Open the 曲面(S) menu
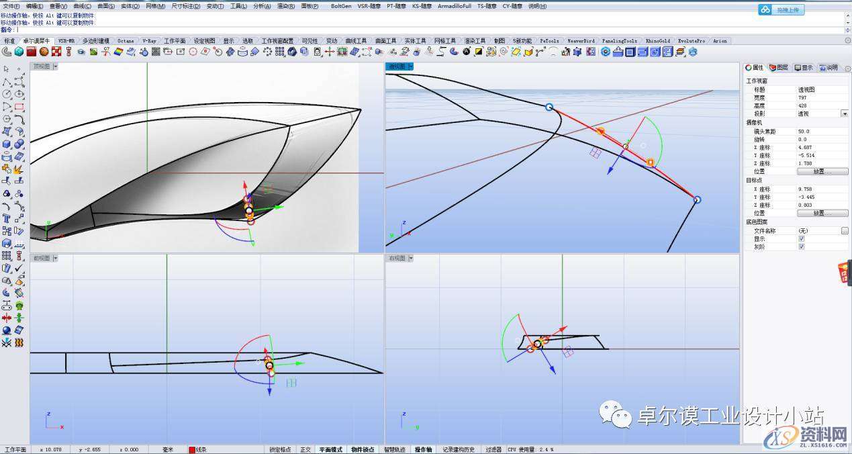852x454 pixels. pos(107,6)
